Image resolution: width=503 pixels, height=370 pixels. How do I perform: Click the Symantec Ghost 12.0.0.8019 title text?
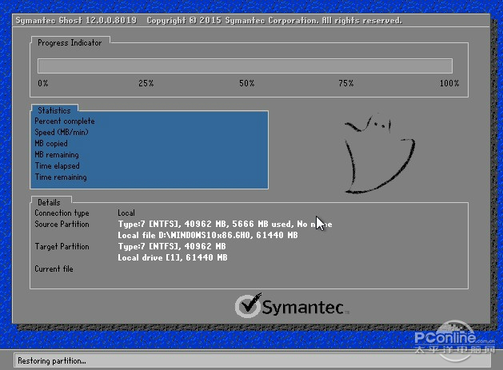[76, 21]
